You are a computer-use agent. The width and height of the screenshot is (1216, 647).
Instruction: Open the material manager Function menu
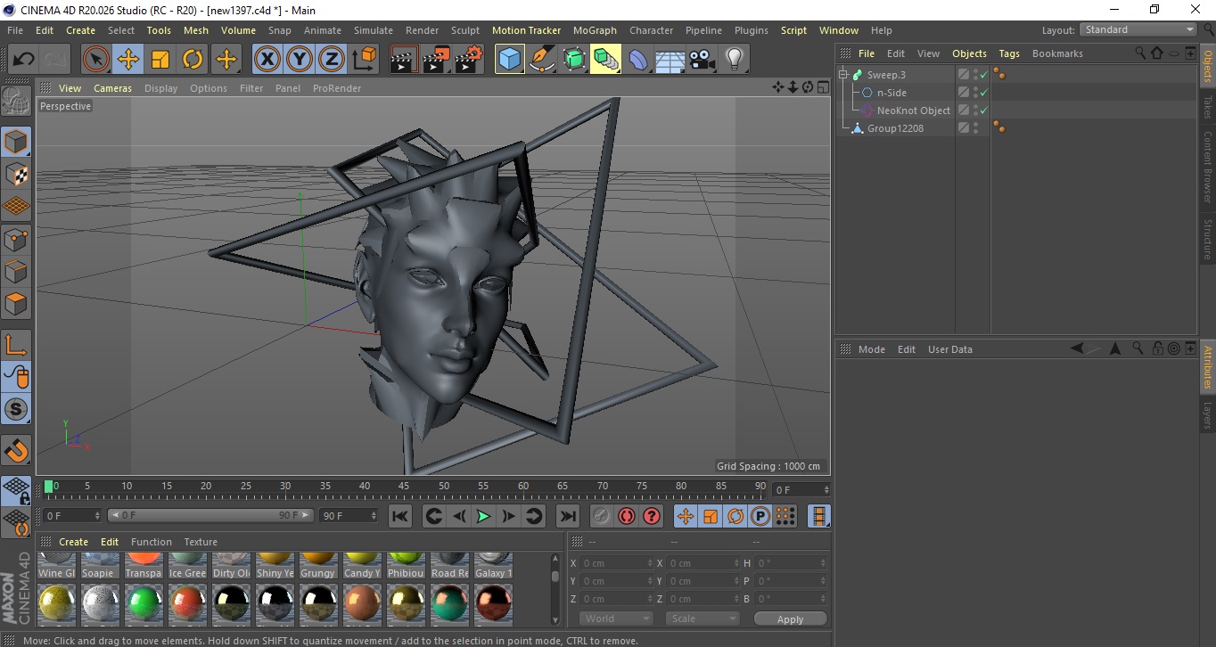152,542
